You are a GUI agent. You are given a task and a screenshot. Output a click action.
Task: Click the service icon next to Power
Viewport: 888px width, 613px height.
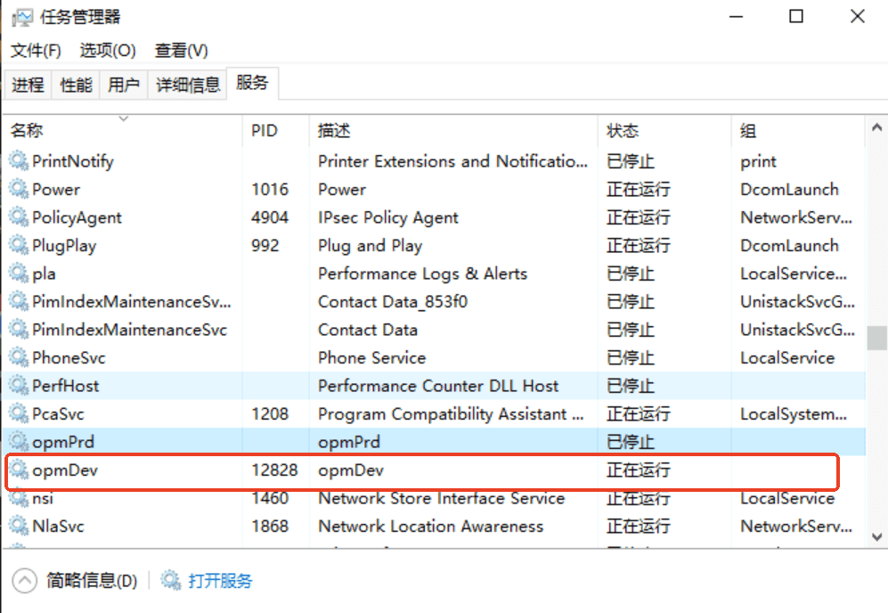pyautogui.click(x=19, y=189)
